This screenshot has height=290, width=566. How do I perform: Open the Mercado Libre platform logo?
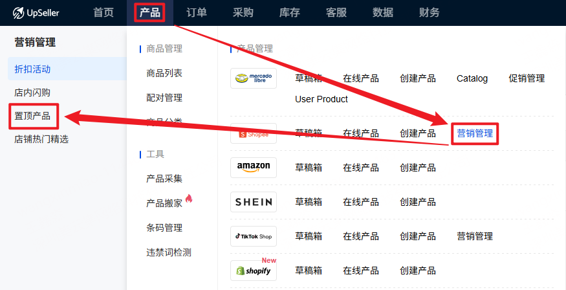(x=254, y=78)
